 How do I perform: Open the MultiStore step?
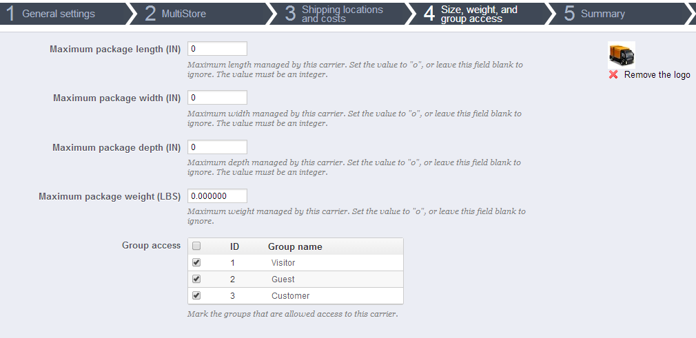183,14
